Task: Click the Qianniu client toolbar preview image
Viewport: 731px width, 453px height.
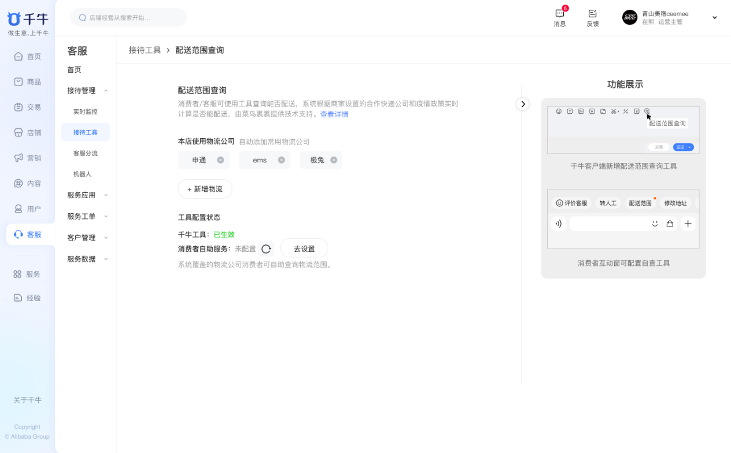Action: (623, 130)
